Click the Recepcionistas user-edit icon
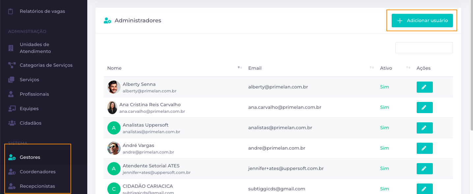 (x=12, y=186)
